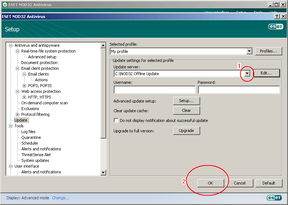Click the Profiles... button
Viewport: 288px width, 205px height.
pyautogui.click(x=268, y=51)
